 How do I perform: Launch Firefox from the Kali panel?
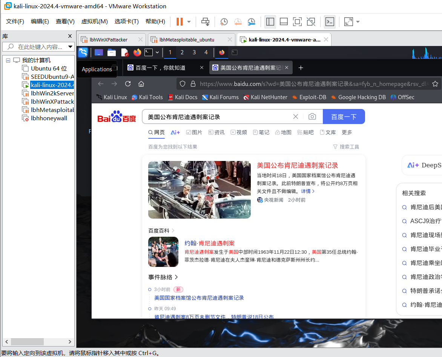tap(137, 52)
